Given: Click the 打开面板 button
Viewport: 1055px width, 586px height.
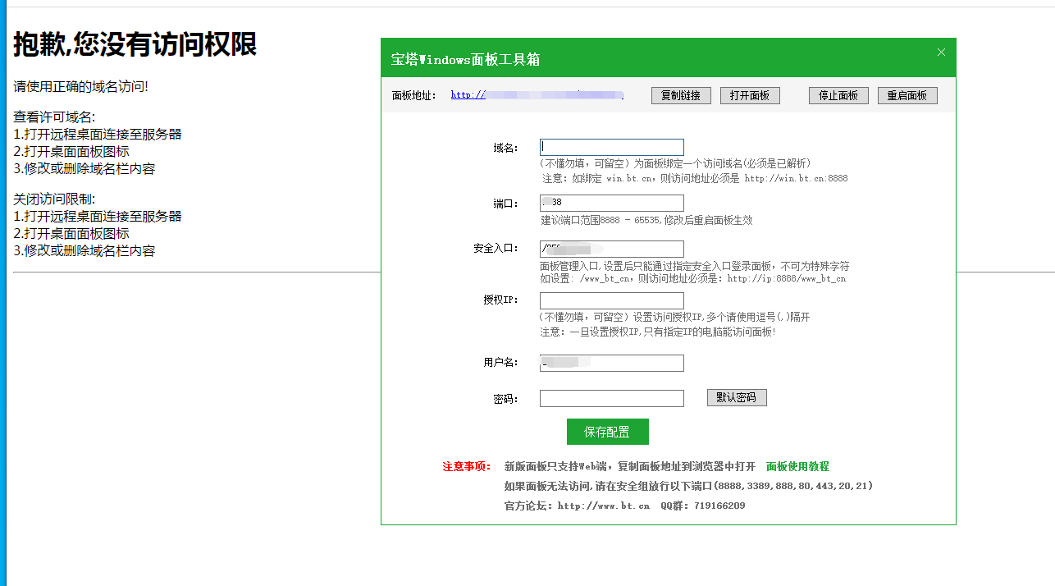Looking at the screenshot, I should 750,96.
